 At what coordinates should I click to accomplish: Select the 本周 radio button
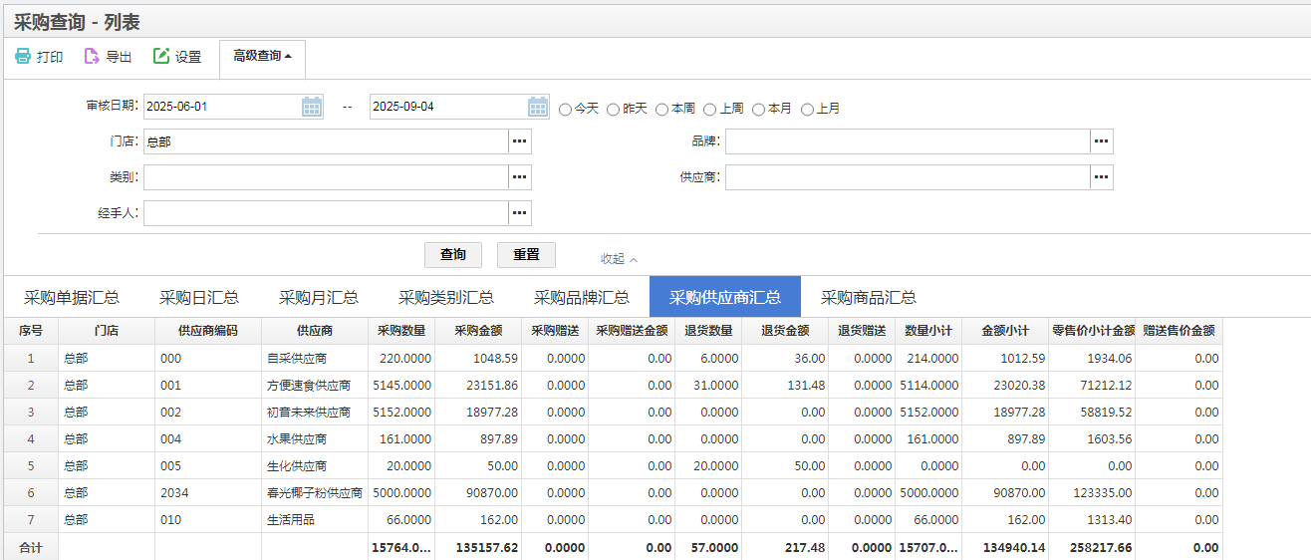pos(662,109)
